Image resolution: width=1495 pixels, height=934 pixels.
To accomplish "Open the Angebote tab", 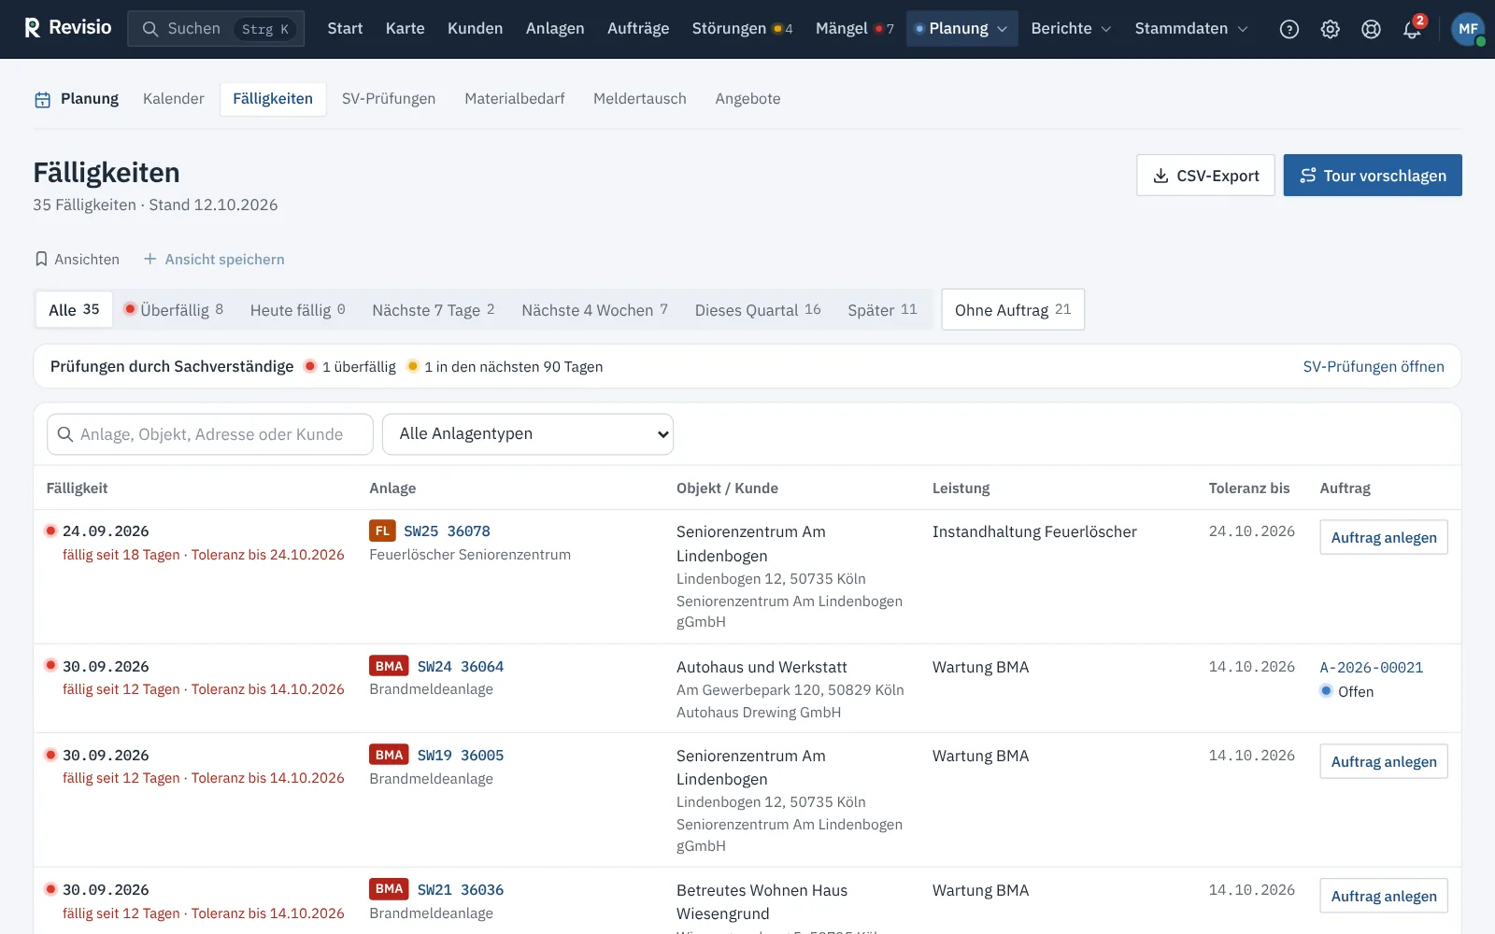I will click(x=747, y=99).
